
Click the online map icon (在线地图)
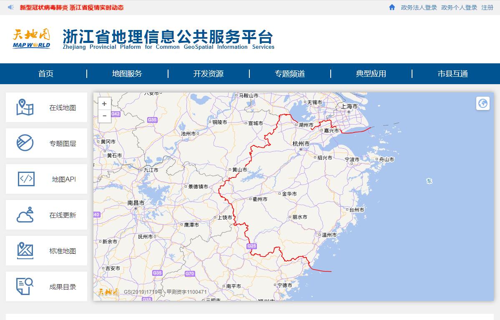[x=25, y=107]
